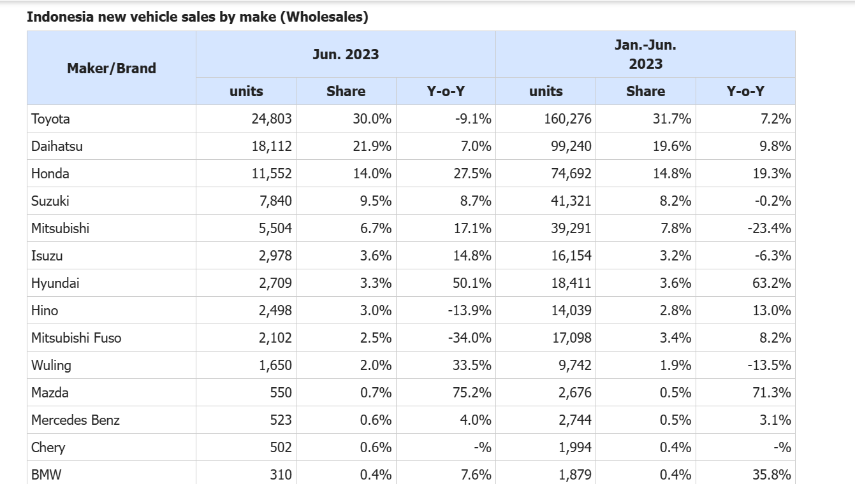This screenshot has height=484, width=855.
Task: Select Mazda's 75.2% Y-o-Y value
Action: pos(472,393)
